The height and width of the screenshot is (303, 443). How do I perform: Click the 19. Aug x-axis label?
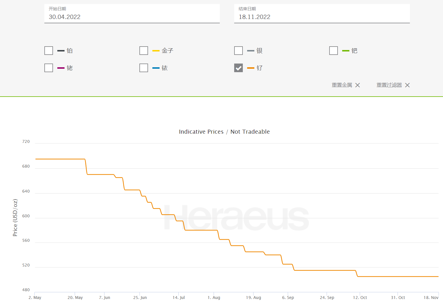coord(253,298)
